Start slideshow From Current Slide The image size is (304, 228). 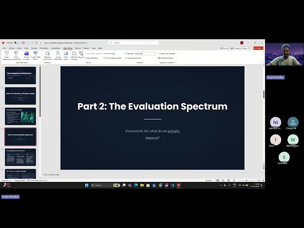tap(16, 56)
